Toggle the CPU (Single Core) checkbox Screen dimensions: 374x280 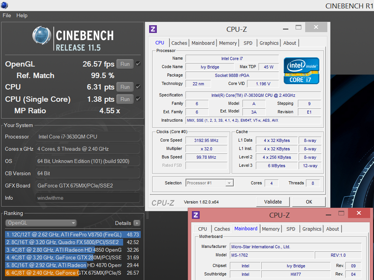tap(138, 99)
